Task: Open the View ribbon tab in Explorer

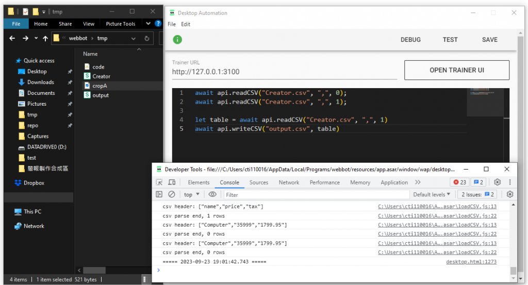Action: tap(89, 24)
